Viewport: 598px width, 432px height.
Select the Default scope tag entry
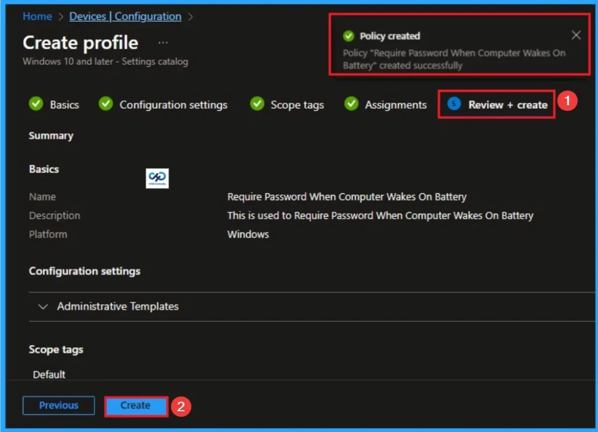pyautogui.click(x=49, y=375)
